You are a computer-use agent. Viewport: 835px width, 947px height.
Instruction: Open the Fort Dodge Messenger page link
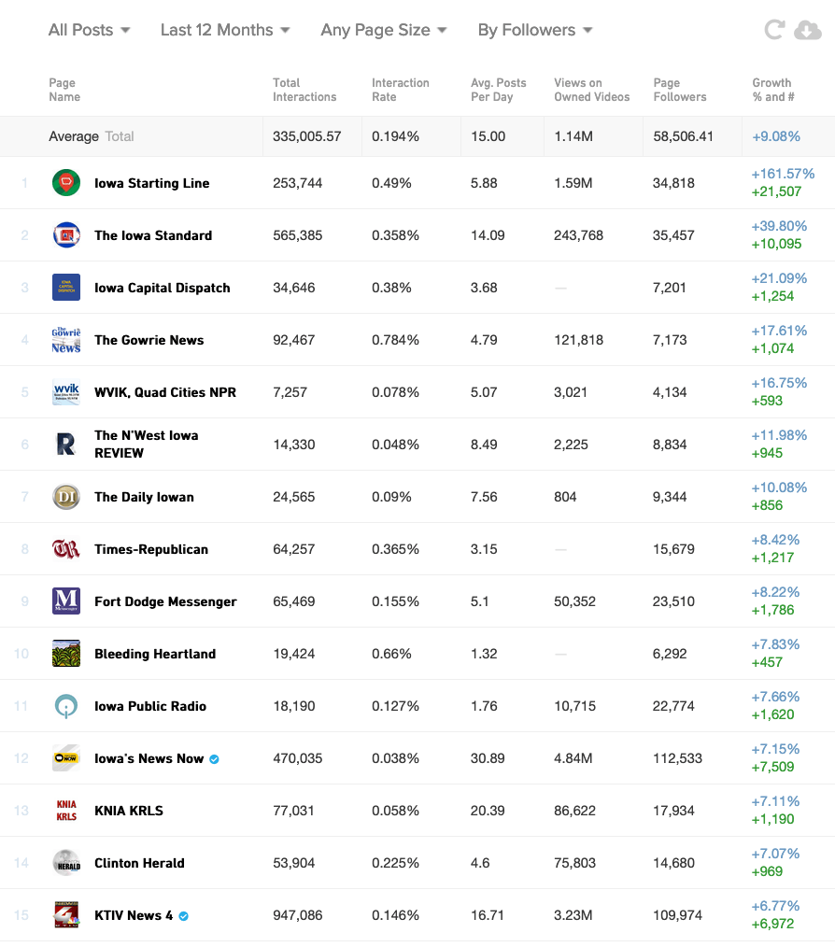[x=165, y=601]
